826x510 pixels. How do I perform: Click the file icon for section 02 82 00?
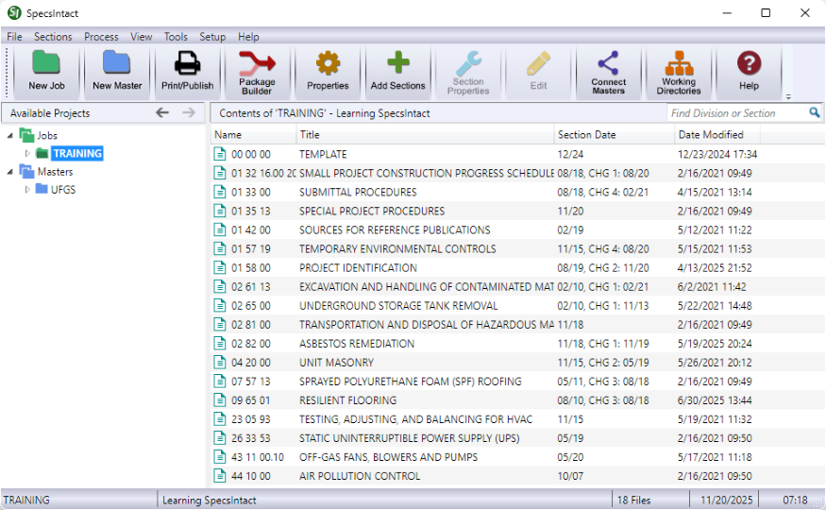[220, 344]
